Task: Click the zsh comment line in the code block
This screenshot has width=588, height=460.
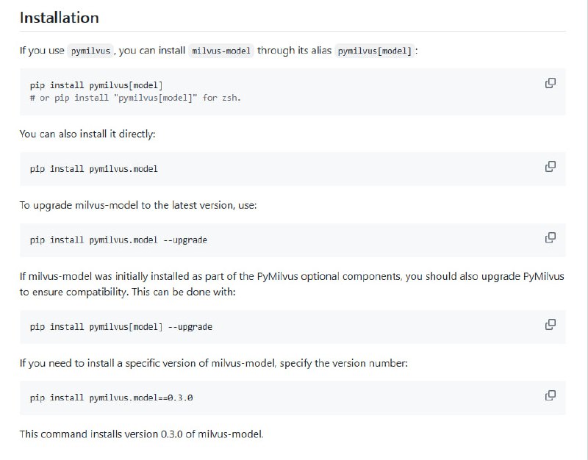Action: (x=135, y=98)
